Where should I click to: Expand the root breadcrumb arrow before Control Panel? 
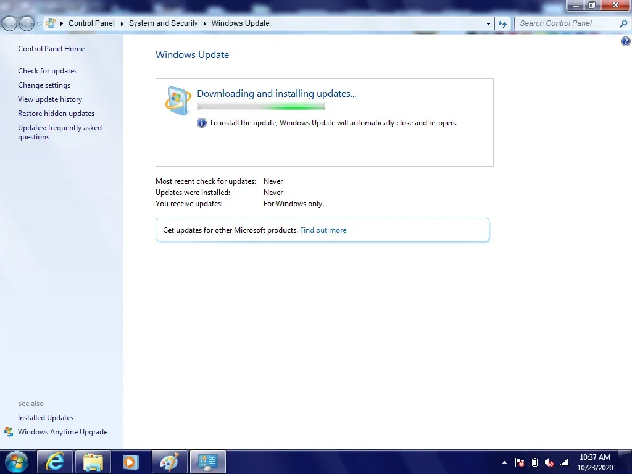[62, 23]
